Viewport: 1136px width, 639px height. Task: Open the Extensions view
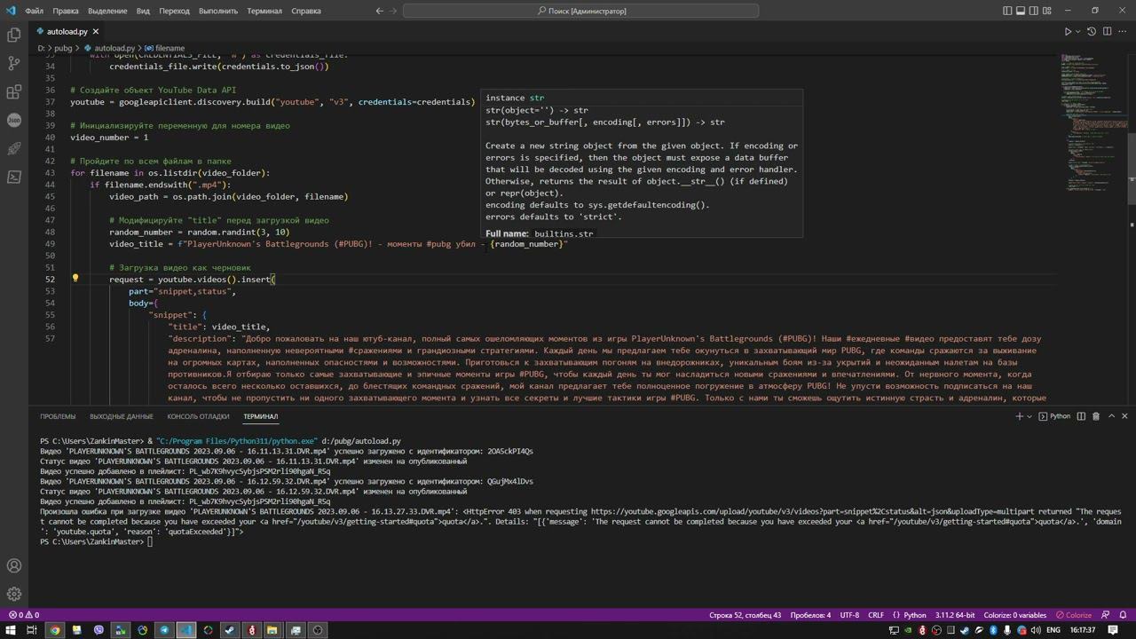(x=14, y=91)
